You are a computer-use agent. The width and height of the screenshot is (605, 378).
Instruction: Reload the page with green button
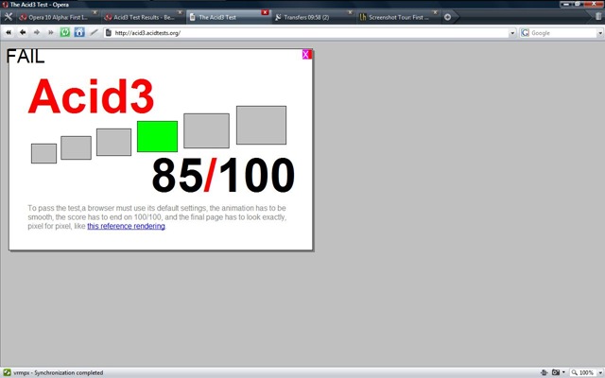coord(65,32)
